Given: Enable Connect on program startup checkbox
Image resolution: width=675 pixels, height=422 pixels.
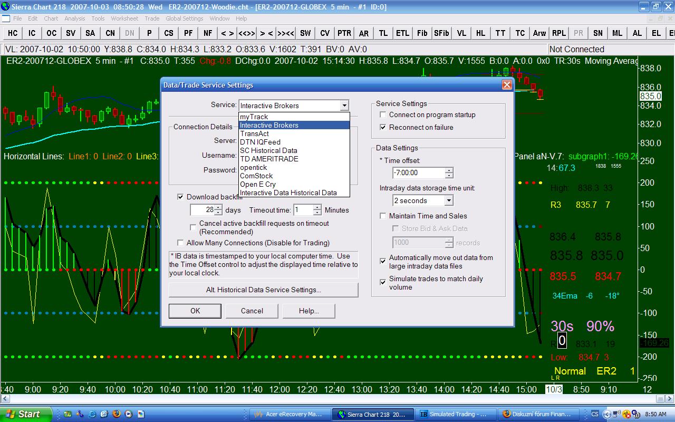Looking at the screenshot, I should pyautogui.click(x=383, y=115).
